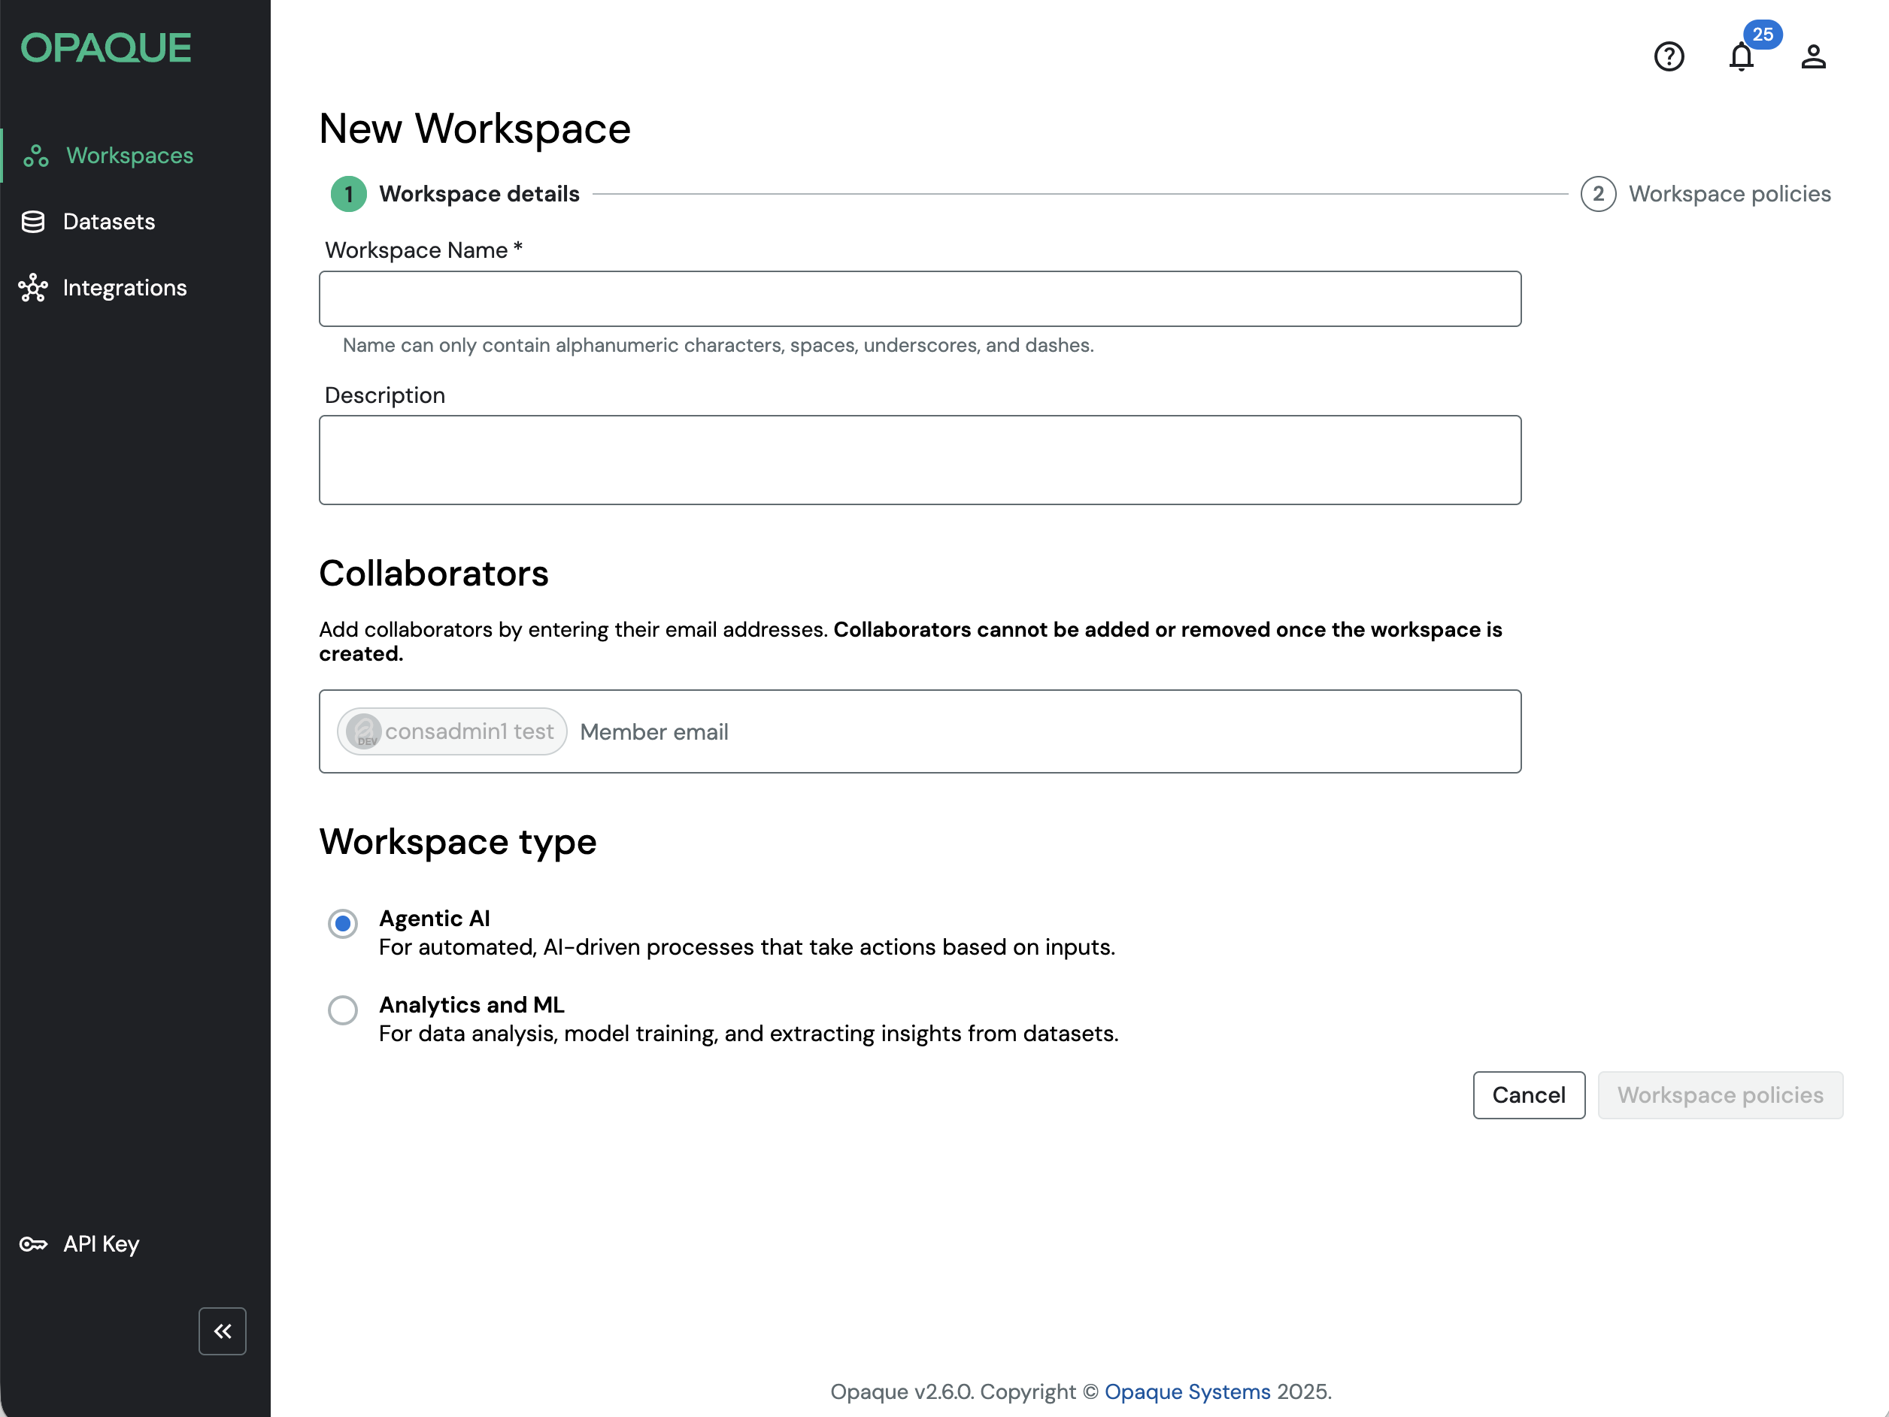This screenshot has width=1889, height=1417.
Task: Click the Member email input field
Action: (1025, 731)
